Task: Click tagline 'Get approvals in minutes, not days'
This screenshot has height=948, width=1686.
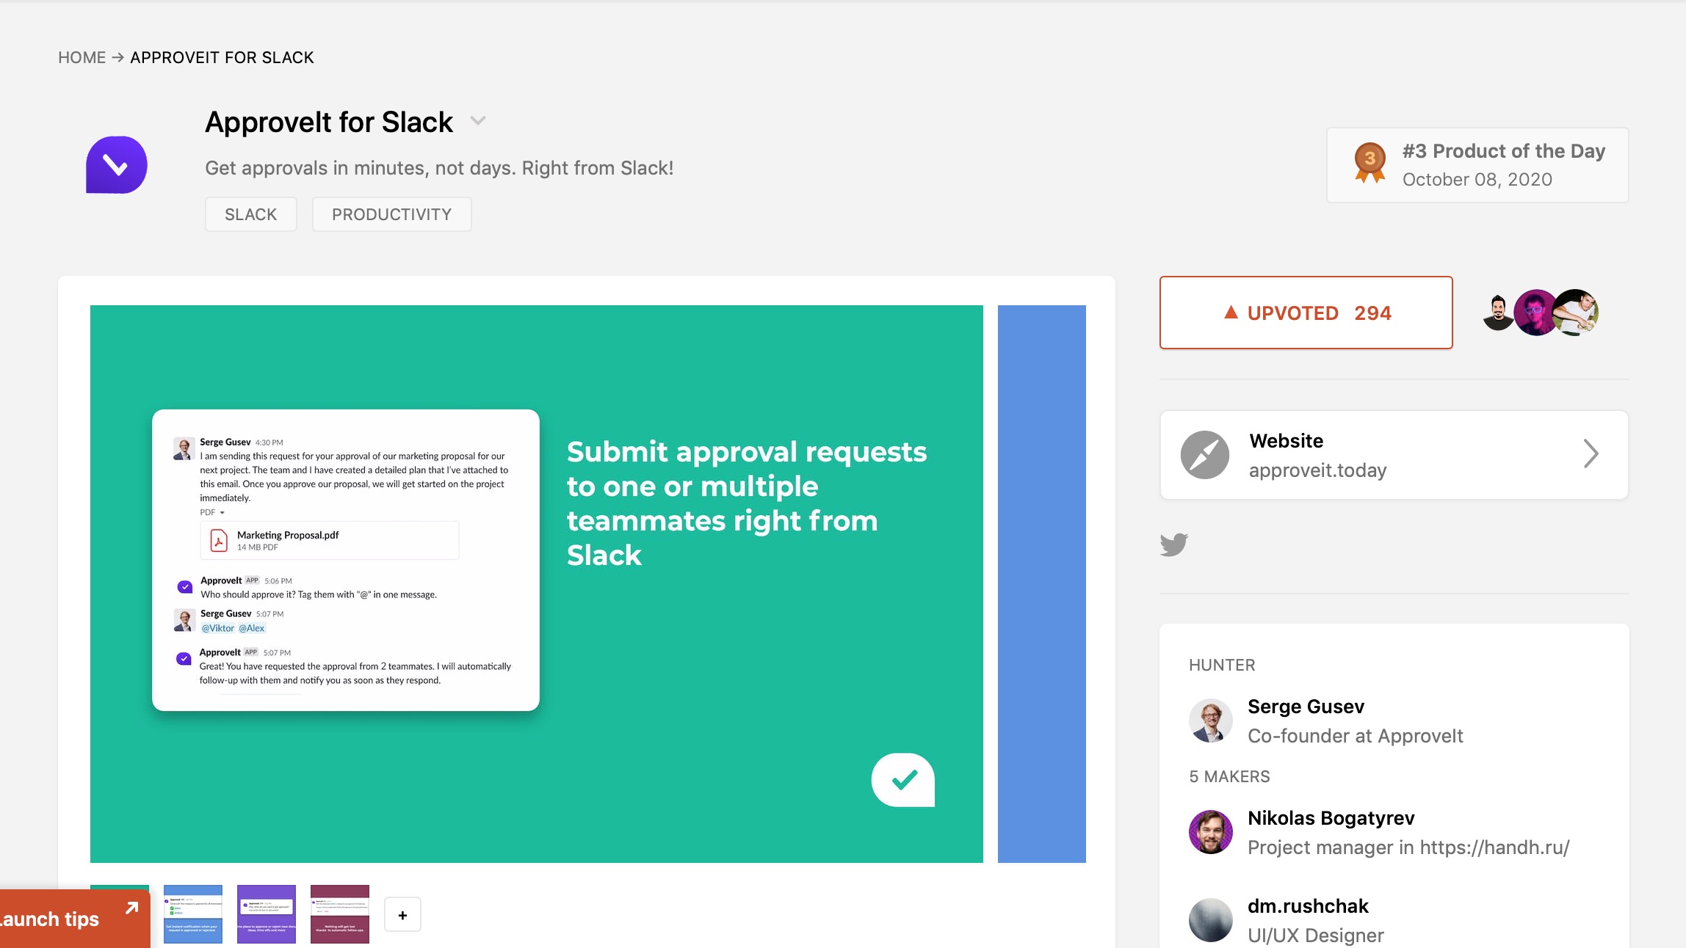Action: 439,168
